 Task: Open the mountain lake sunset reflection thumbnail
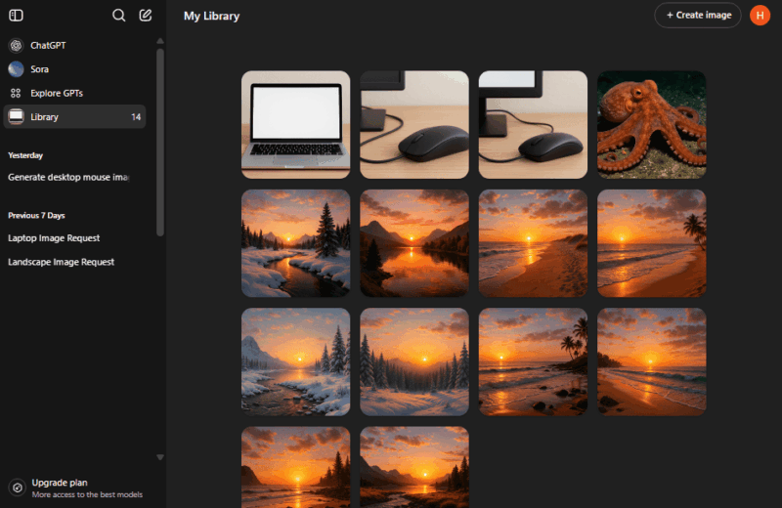414,243
